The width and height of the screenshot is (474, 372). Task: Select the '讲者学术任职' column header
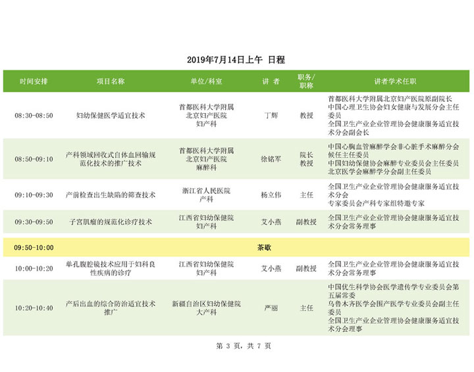point(395,81)
